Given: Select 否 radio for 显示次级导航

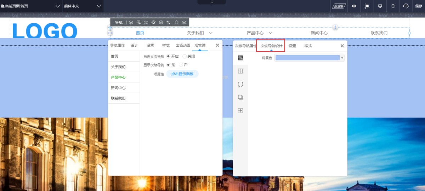Looking at the screenshot, I should pos(181,65).
